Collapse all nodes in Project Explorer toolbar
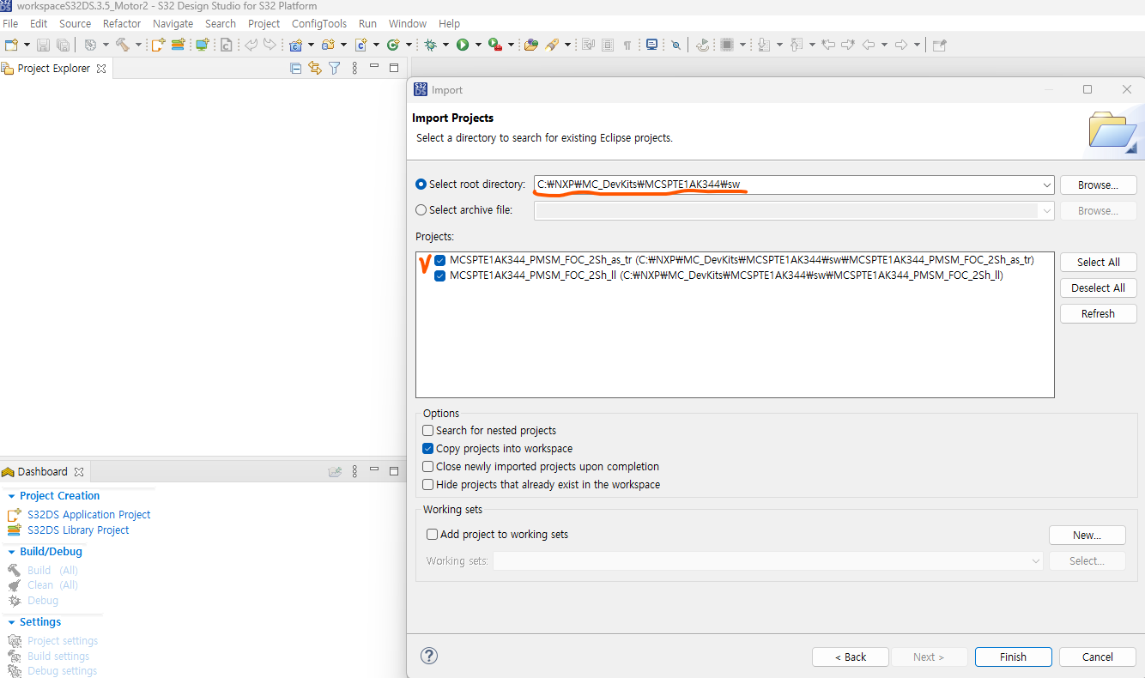1145x678 pixels. [x=295, y=68]
